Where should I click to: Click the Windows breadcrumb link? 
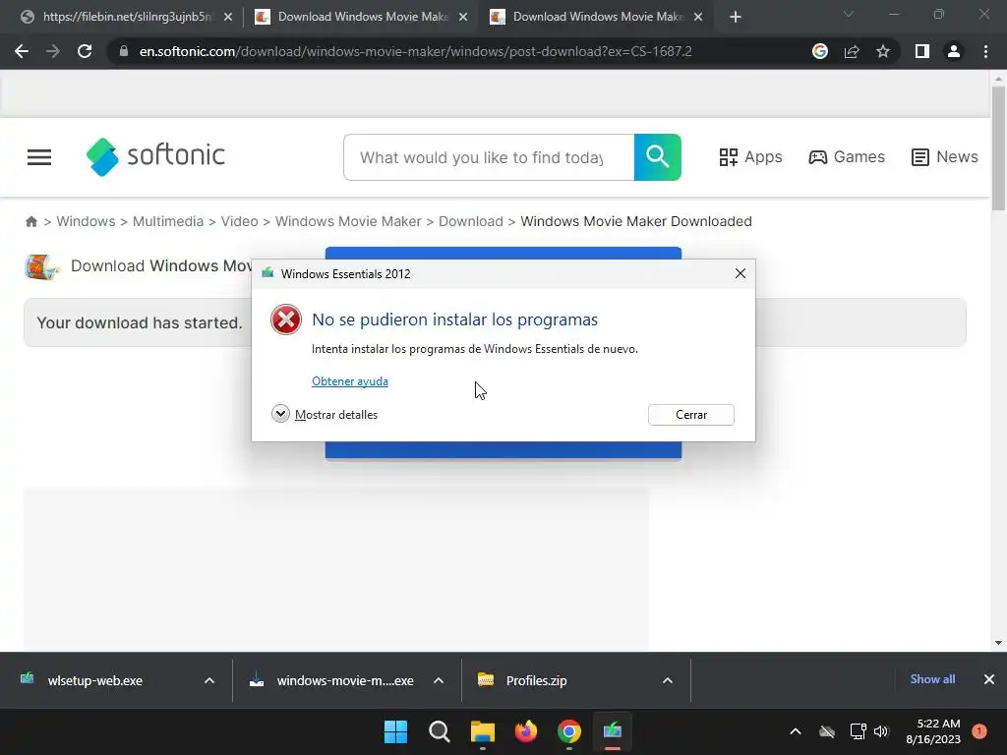pyautogui.click(x=87, y=221)
